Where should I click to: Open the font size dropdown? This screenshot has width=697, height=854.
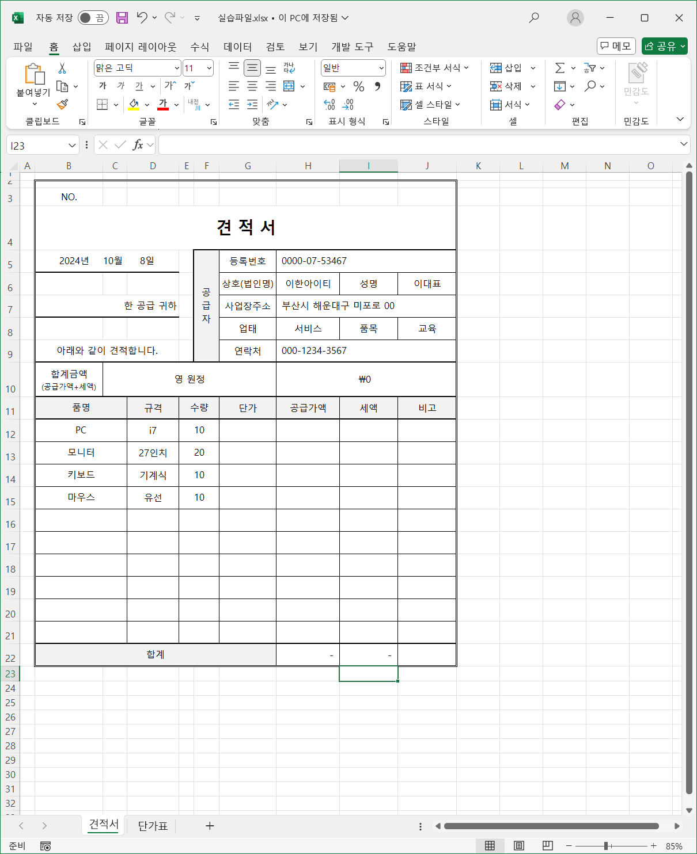209,68
